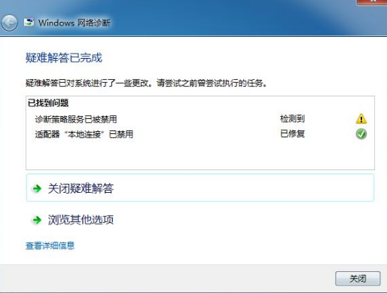Click the back arrow button in header
The width and height of the screenshot is (387, 293).
tap(9, 23)
